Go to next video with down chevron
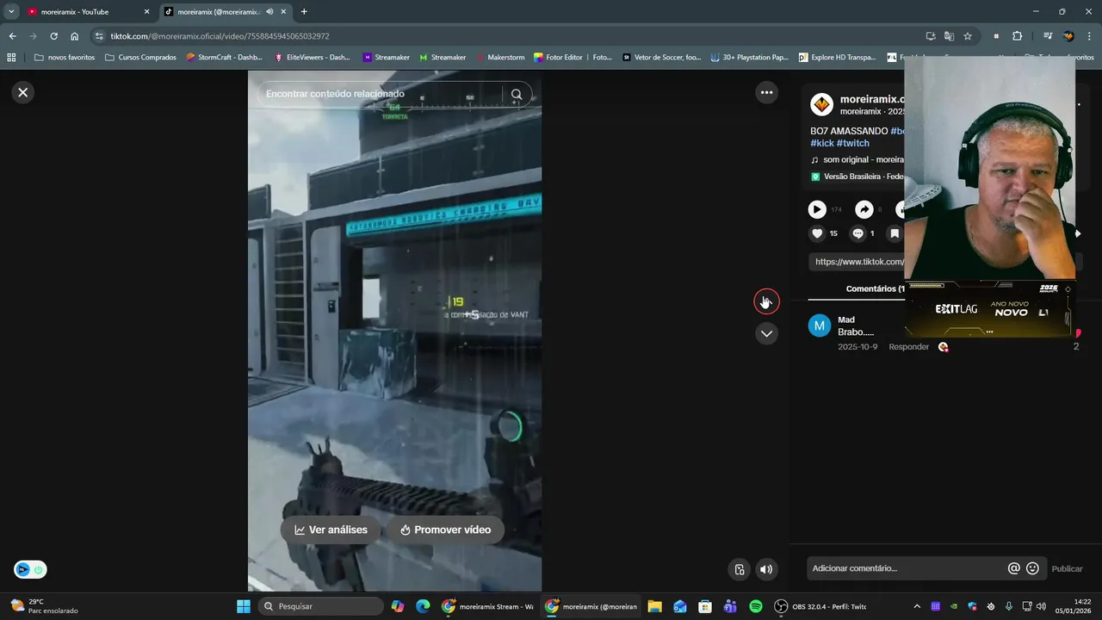 click(x=766, y=333)
